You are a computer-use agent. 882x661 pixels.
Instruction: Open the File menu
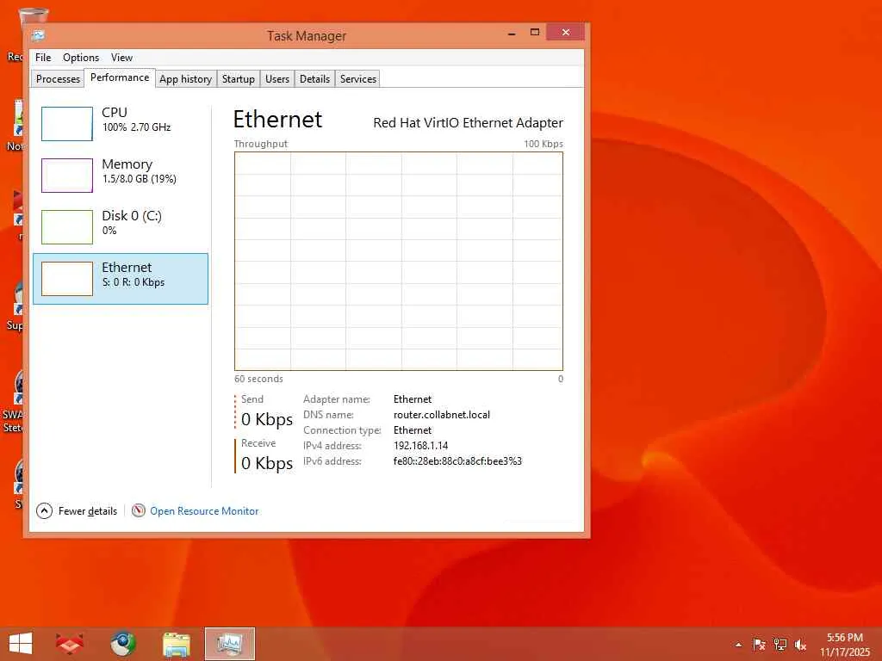pos(43,58)
